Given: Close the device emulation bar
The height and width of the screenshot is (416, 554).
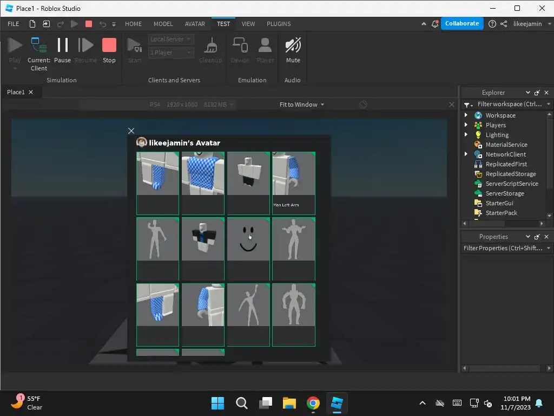Looking at the screenshot, I should click(x=452, y=105).
